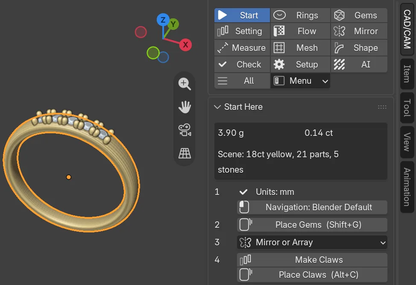Open the Rings category

click(x=300, y=15)
